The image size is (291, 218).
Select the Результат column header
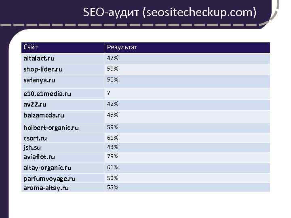point(122,48)
